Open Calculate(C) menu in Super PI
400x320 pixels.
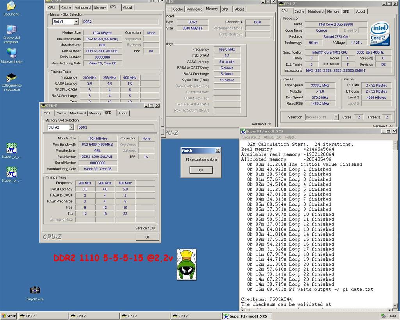tap(251, 137)
